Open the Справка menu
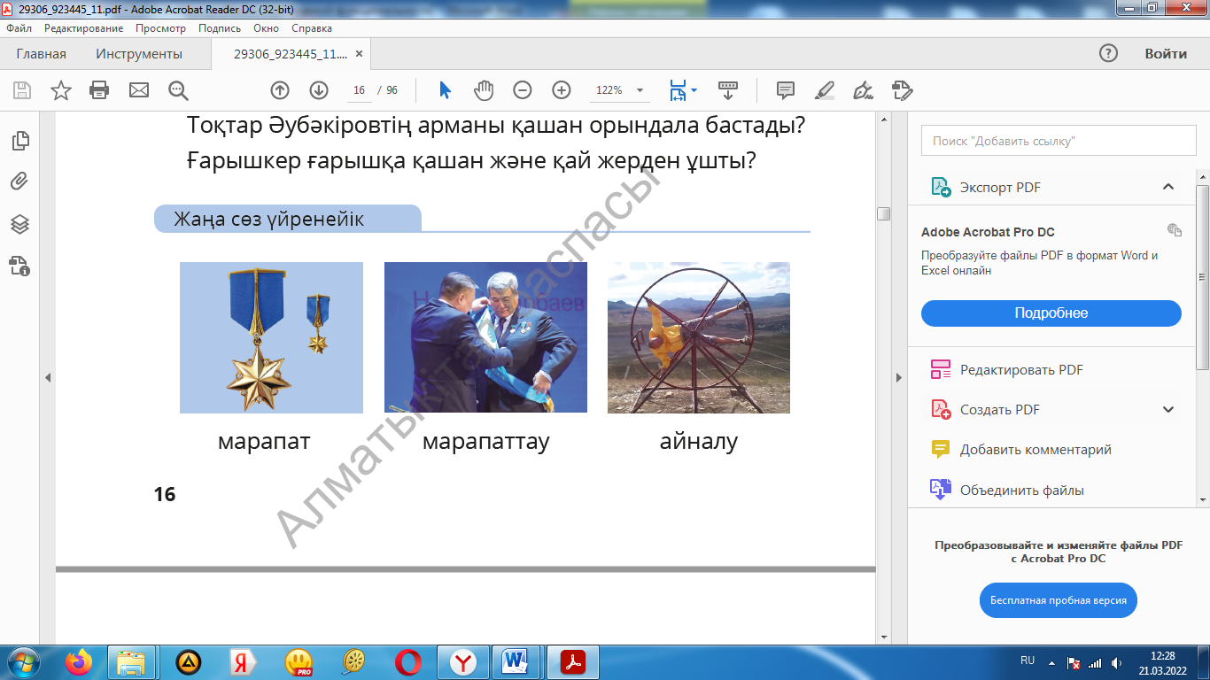Screen dimensions: 1210x680 coord(312,28)
